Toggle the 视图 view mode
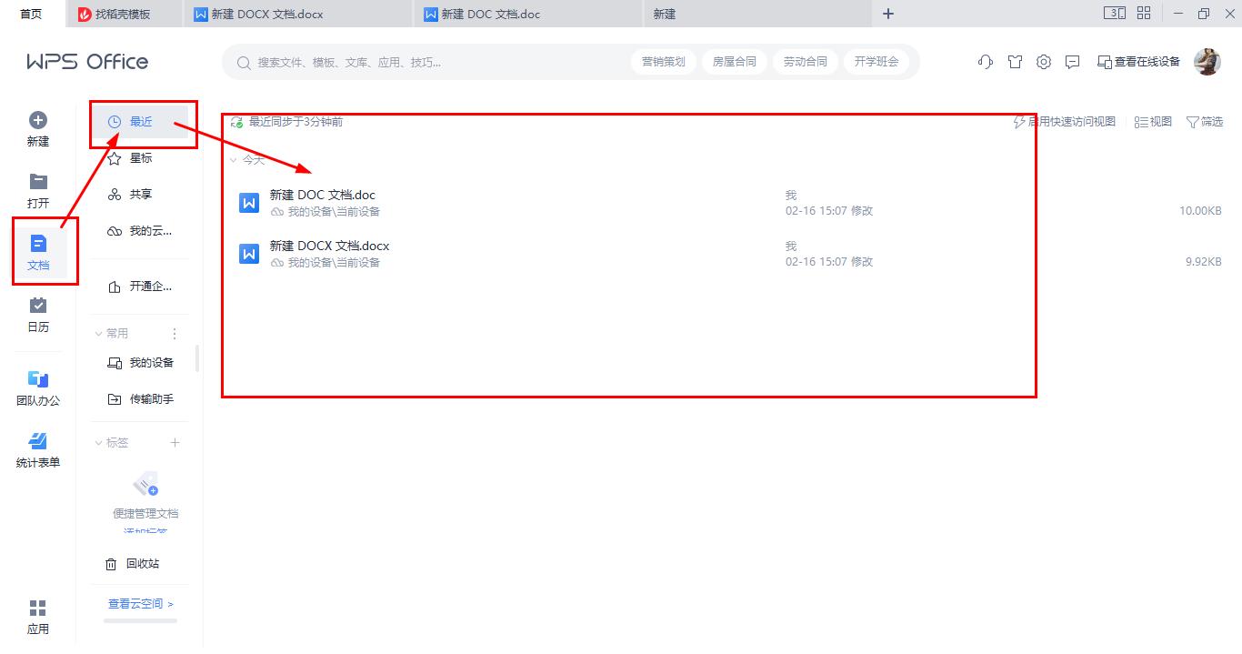This screenshot has width=1242, height=654. (1152, 121)
